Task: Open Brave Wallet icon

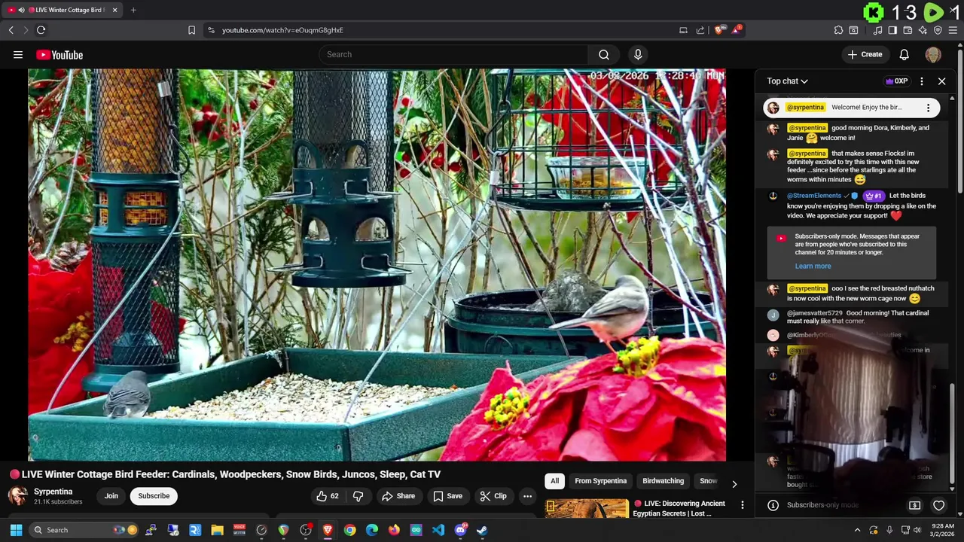Action: [908, 30]
